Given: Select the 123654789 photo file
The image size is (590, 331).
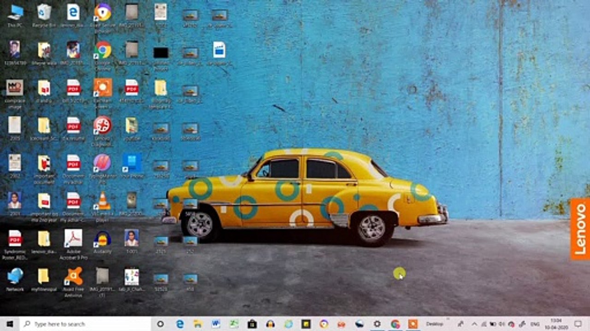Looking at the screenshot, I should [x=15, y=53].
